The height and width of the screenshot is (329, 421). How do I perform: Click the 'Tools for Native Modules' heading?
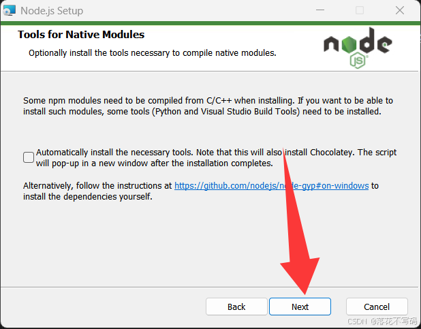point(81,34)
